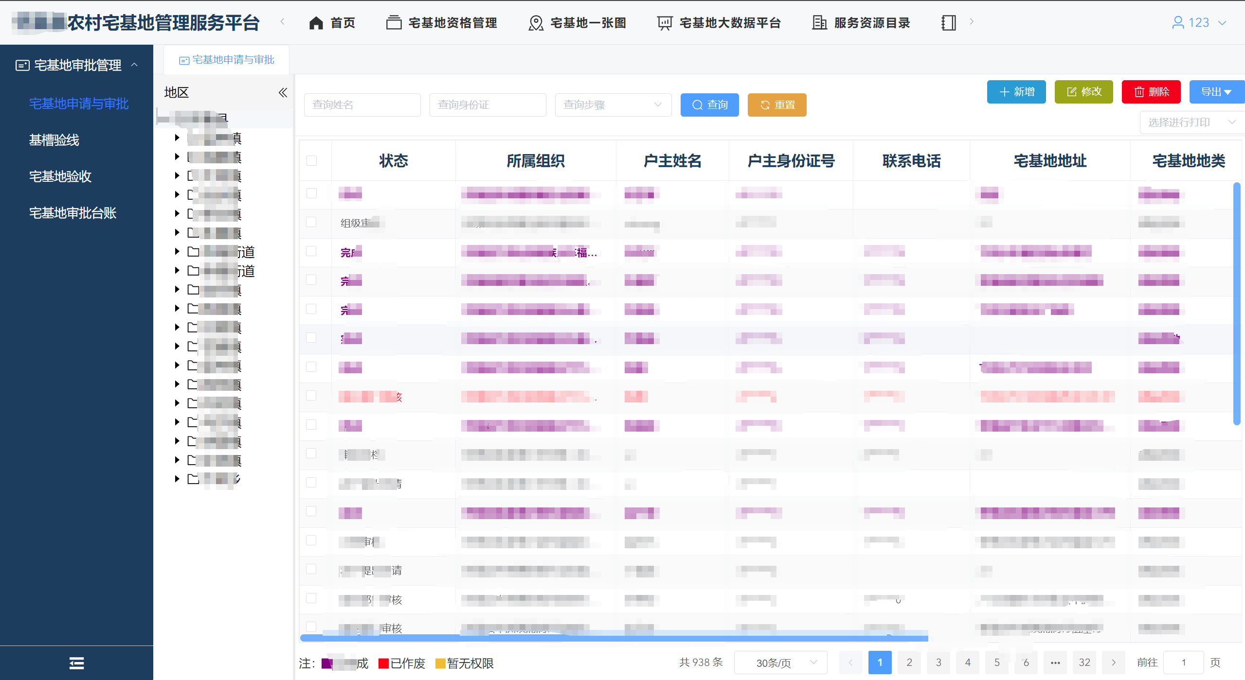Open the 30条/页 page size dropdown
This screenshot has height=680, width=1245.
click(x=780, y=663)
